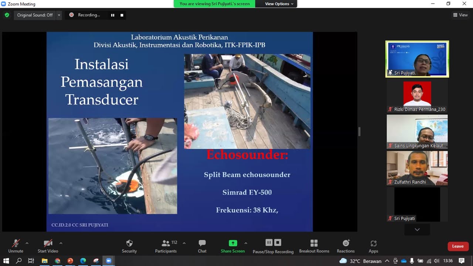Image resolution: width=473 pixels, height=266 pixels.
Task: Stop recording in the bottom toolbar
Action: coord(278,243)
